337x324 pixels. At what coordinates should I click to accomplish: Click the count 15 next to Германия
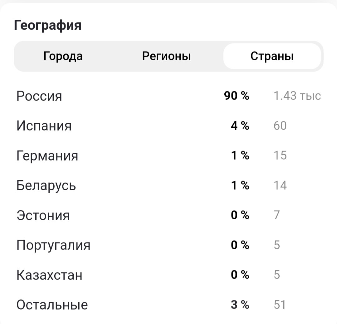[x=280, y=155]
